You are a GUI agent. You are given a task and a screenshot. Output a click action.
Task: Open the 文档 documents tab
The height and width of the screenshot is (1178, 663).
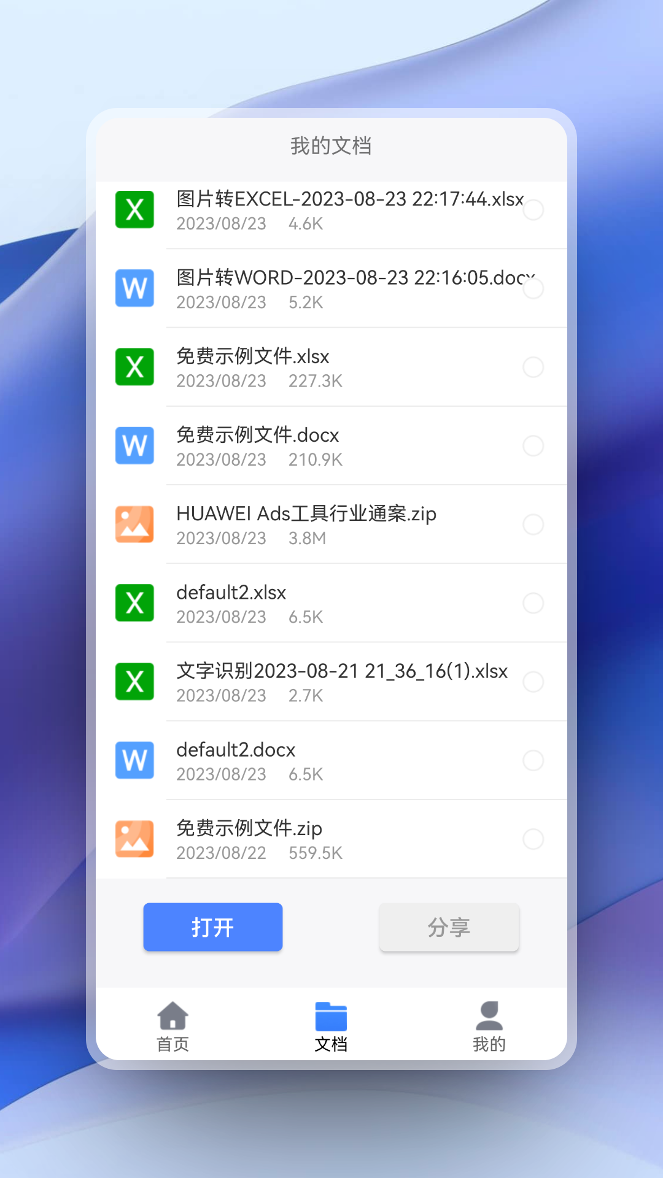point(331,1026)
